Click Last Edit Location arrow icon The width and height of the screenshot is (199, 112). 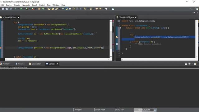[x=97, y=9]
